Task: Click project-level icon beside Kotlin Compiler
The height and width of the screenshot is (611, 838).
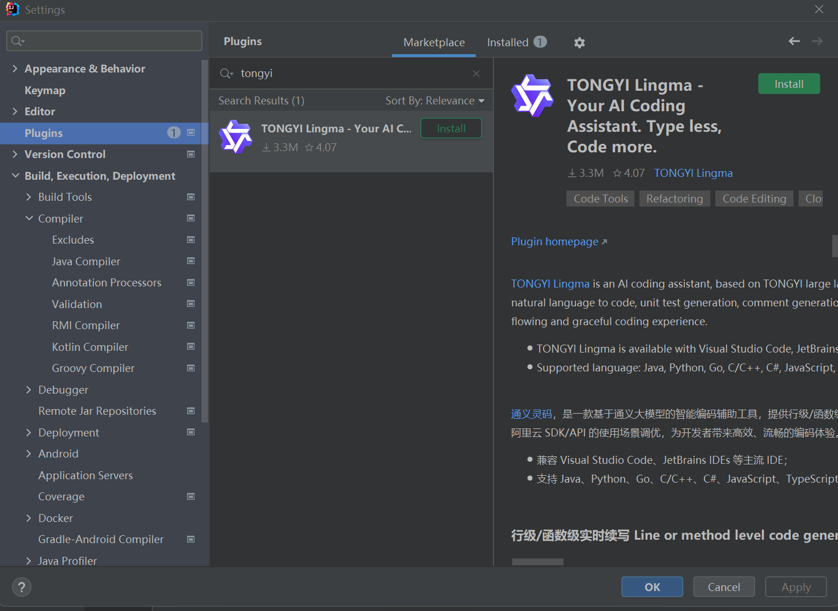Action: coord(191,346)
